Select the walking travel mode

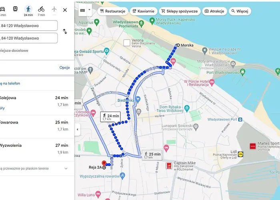click(x=28, y=10)
